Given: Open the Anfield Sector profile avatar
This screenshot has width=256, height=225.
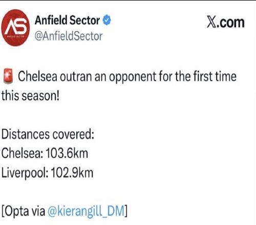Looking at the screenshot, I should 15,28.
